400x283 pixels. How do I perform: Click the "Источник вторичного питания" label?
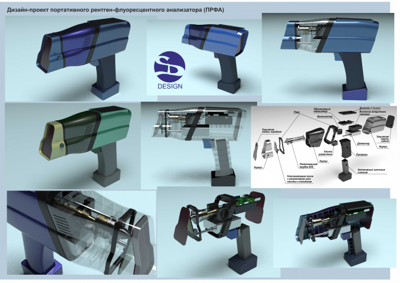tap(372, 113)
